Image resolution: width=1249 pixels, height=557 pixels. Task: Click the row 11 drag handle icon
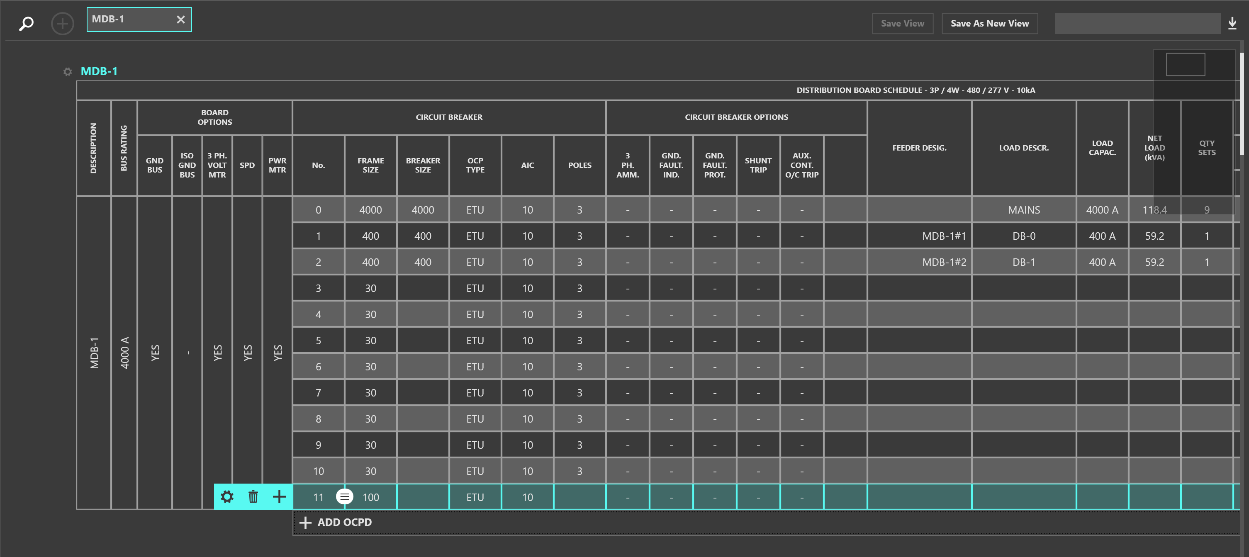(x=344, y=496)
